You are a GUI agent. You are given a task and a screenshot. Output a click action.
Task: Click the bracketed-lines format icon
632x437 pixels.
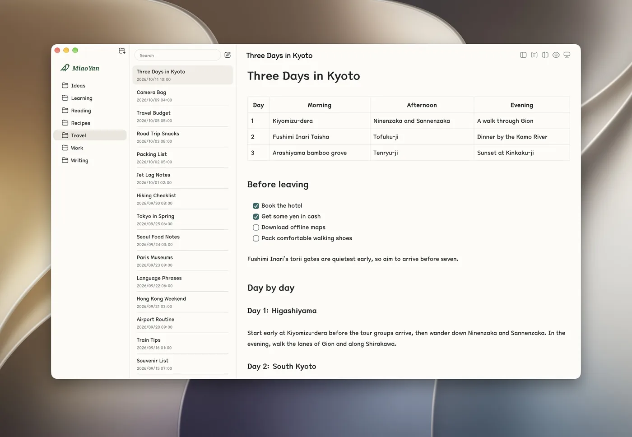[x=534, y=55]
